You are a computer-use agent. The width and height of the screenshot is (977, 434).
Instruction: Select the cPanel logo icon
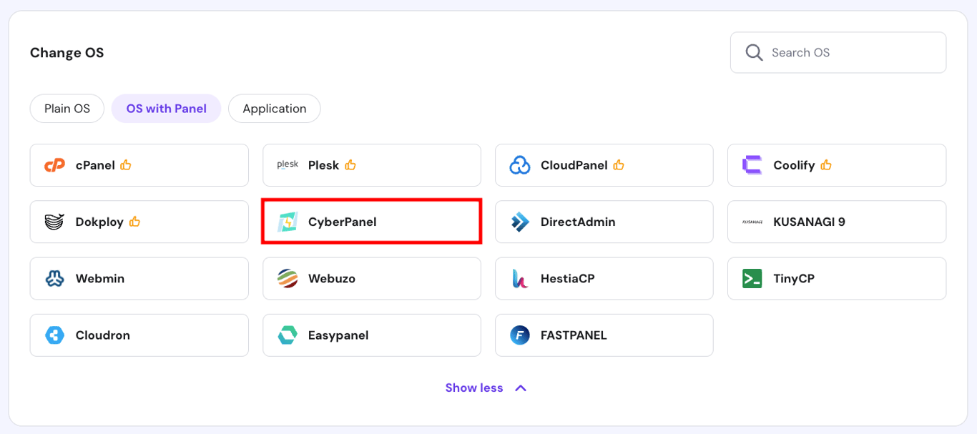[56, 164]
